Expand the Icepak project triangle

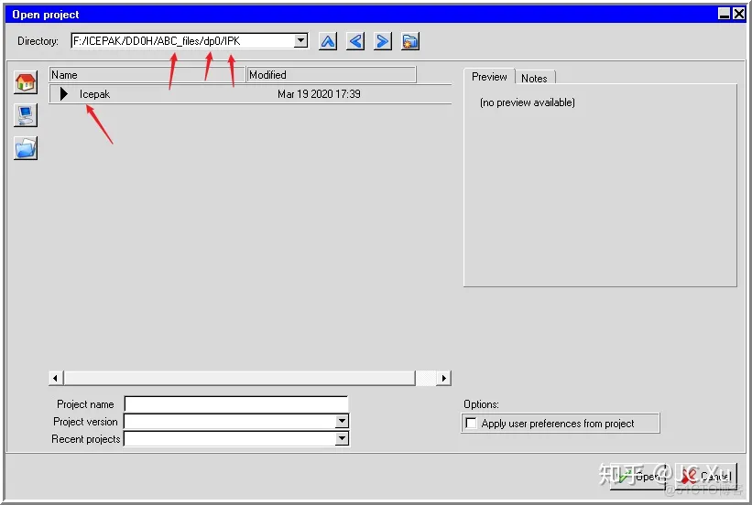tap(63, 94)
